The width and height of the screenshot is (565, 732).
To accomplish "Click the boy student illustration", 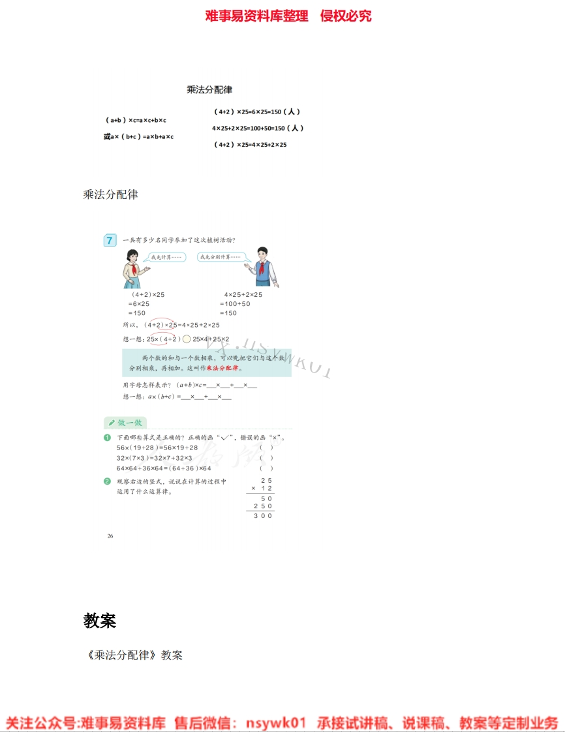I will click(264, 269).
